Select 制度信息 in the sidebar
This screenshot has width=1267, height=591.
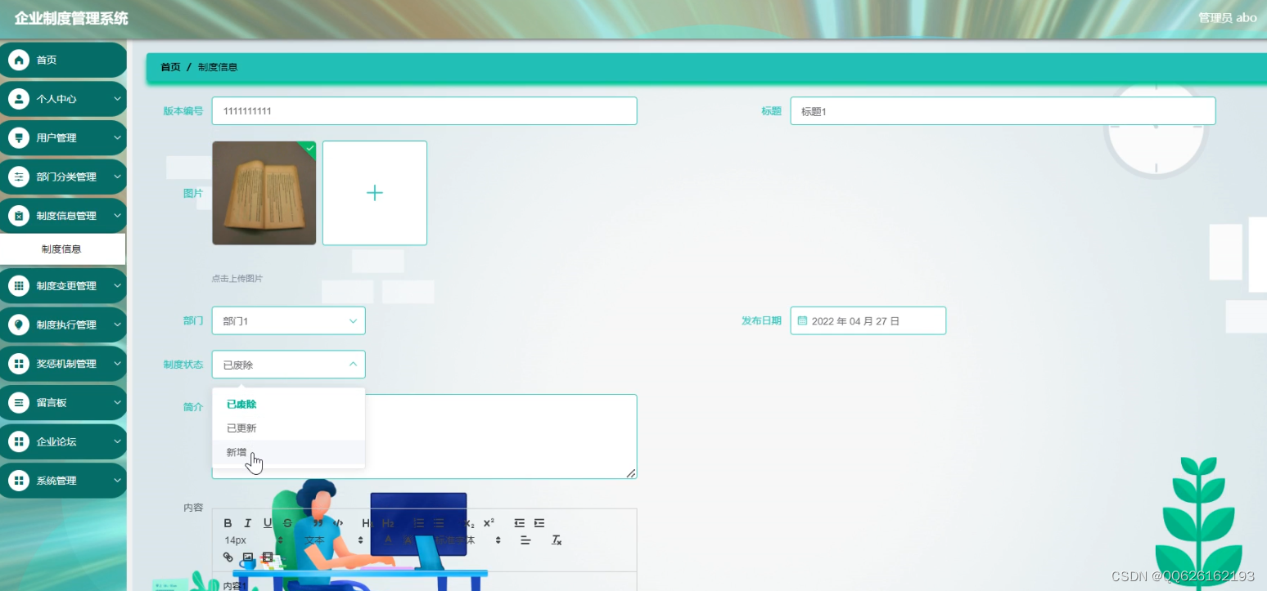pos(63,248)
